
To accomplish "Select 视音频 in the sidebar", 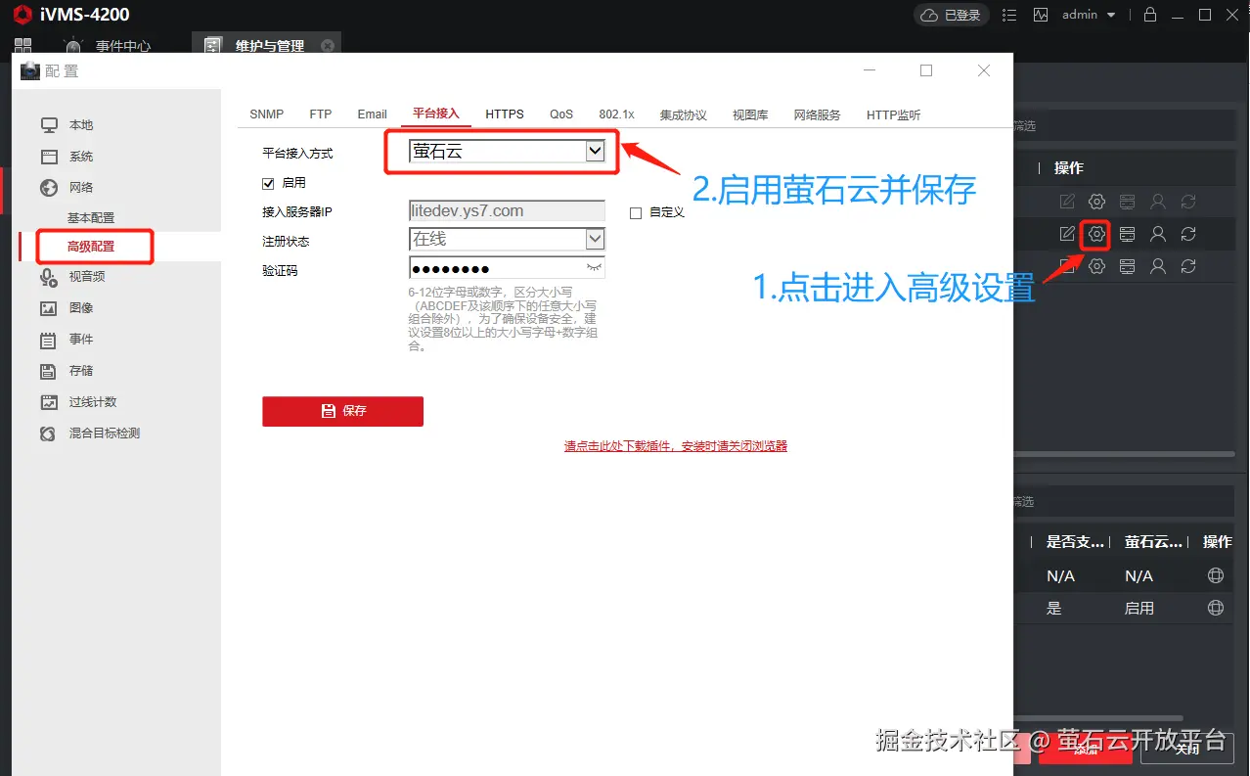I will click(87, 277).
